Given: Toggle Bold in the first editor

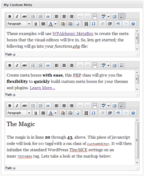Looking at the screenshot, I should pyautogui.click(x=10, y=16).
